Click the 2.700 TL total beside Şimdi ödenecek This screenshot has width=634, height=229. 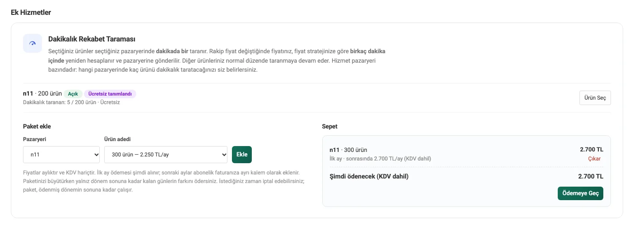[x=591, y=176]
